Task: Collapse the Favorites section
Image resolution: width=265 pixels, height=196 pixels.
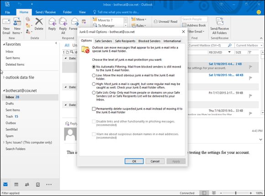Action: [x=4, y=44]
